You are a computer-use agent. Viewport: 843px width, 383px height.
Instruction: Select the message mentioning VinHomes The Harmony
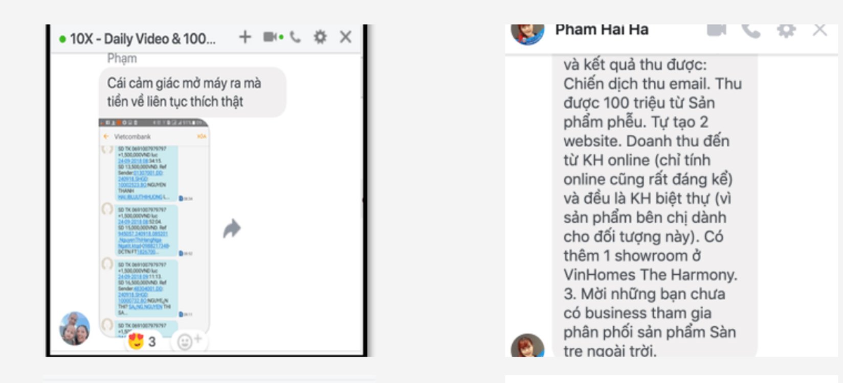[655, 206]
